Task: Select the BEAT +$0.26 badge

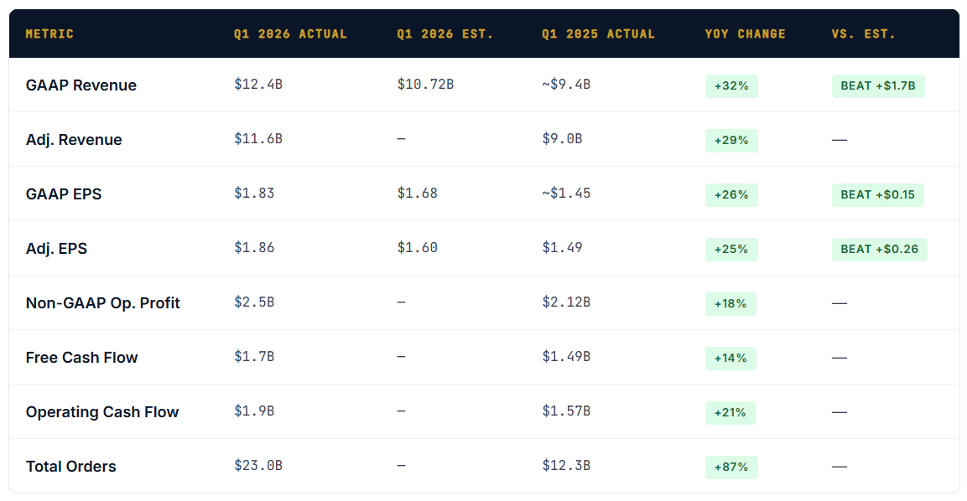Action: (880, 249)
